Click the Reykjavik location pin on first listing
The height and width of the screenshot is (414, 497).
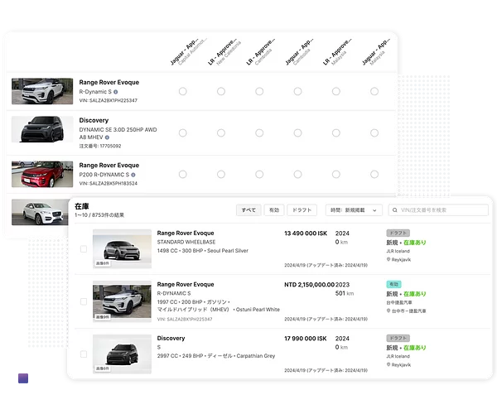click(388, 259)
